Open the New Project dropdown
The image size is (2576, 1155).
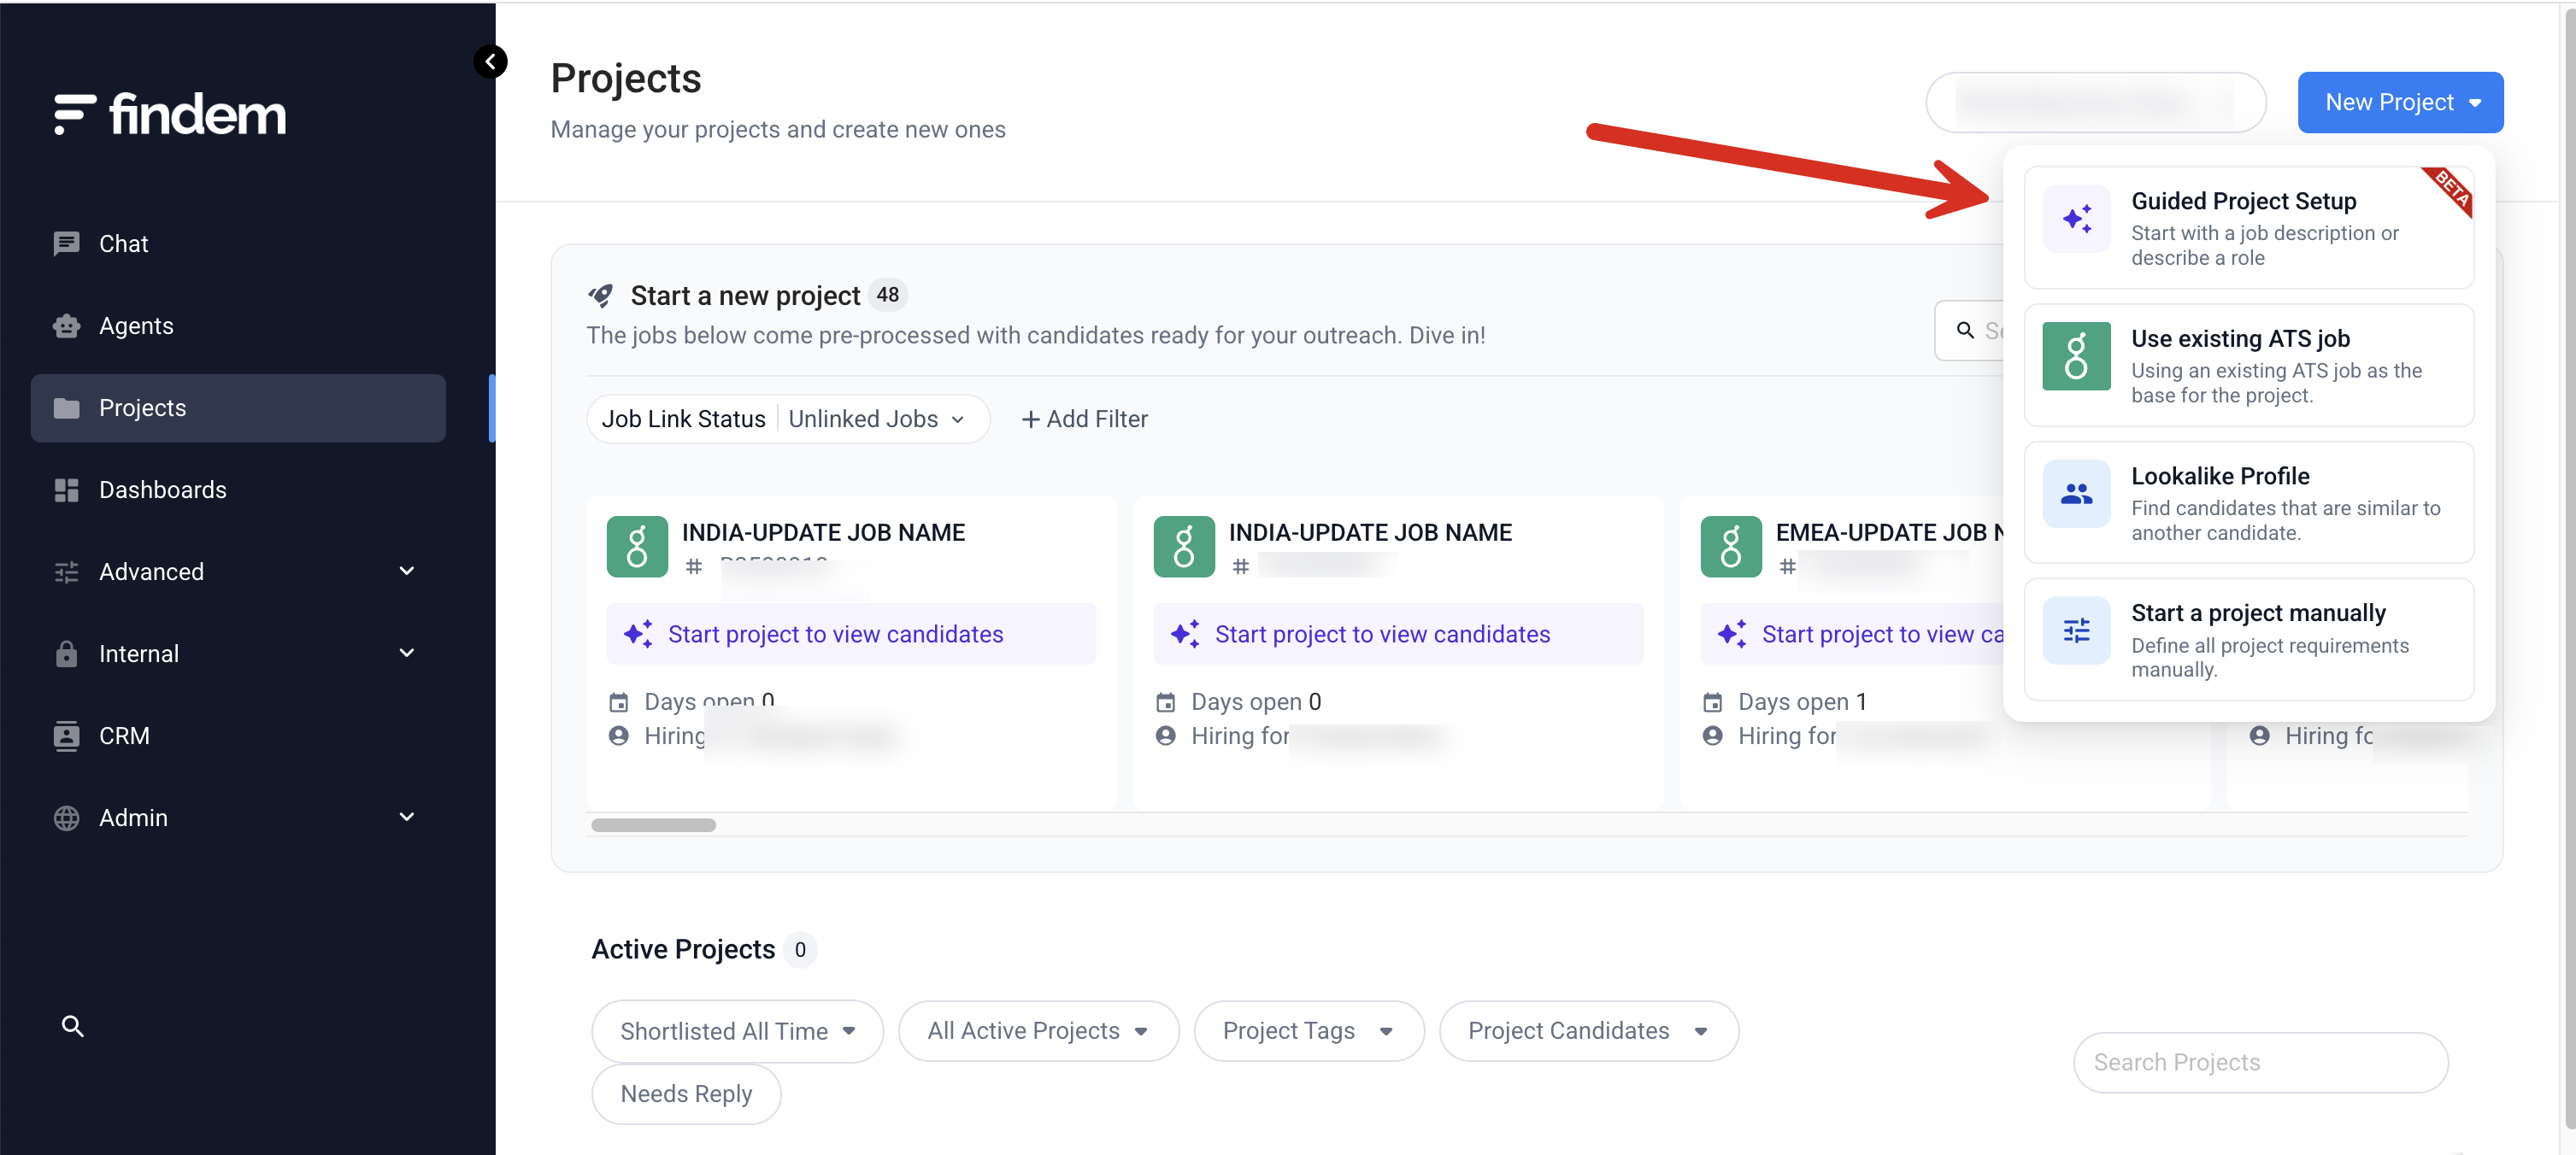(2400, 103)
